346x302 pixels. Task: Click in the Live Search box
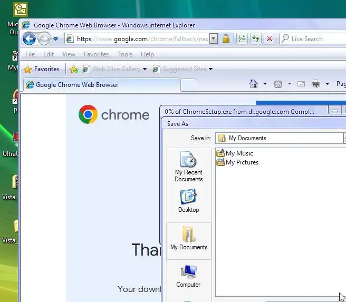[x=313, y=39]
